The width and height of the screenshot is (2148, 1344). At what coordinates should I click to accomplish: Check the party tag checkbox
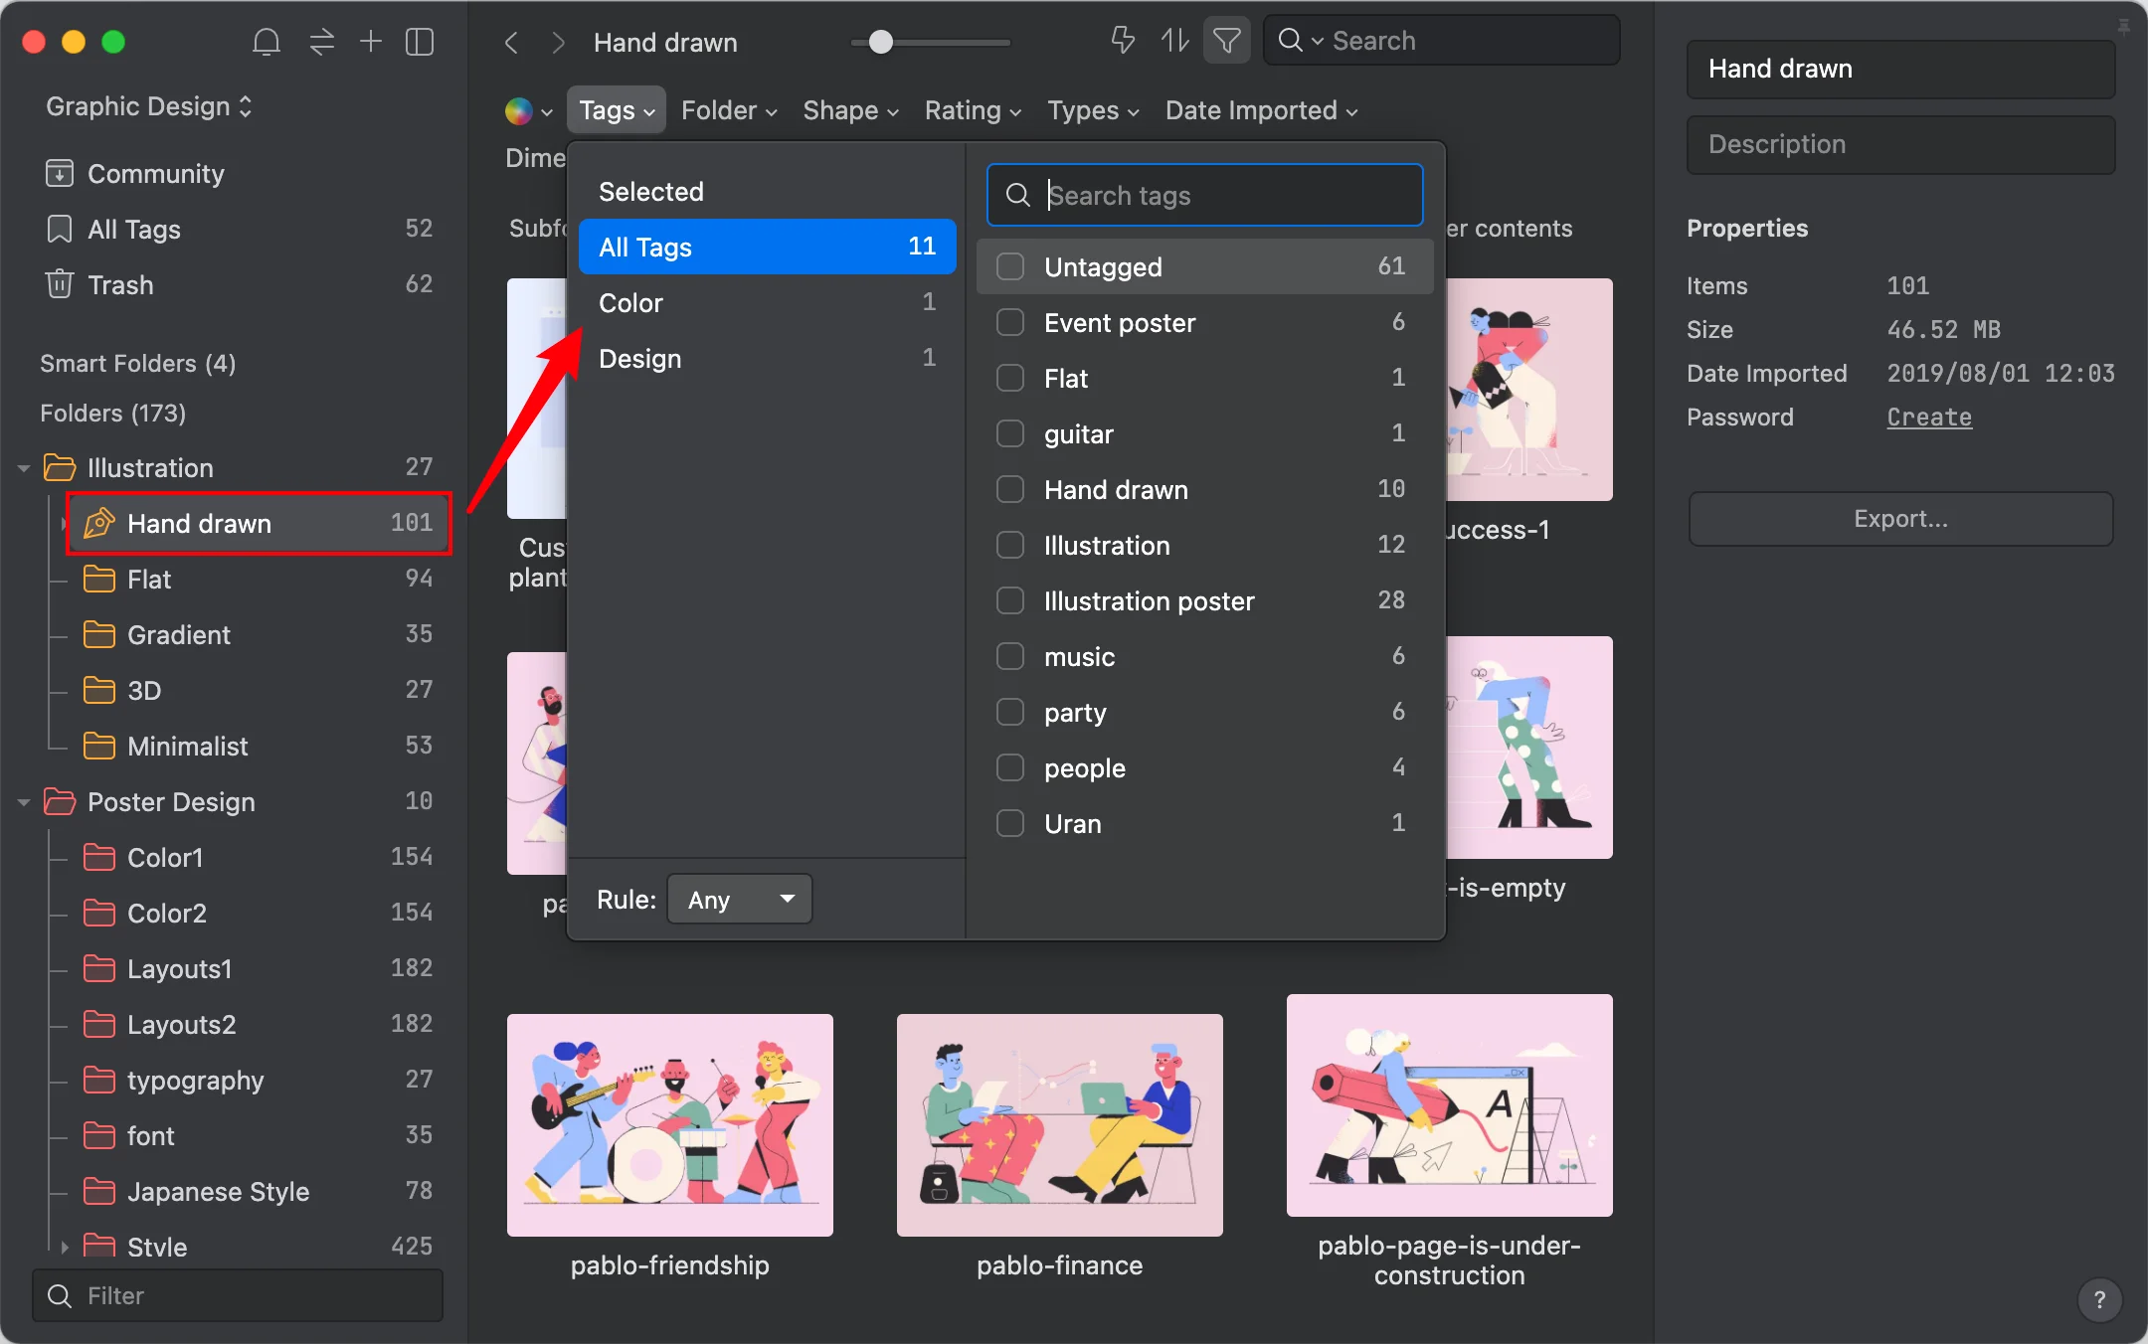click(1010, 712)
